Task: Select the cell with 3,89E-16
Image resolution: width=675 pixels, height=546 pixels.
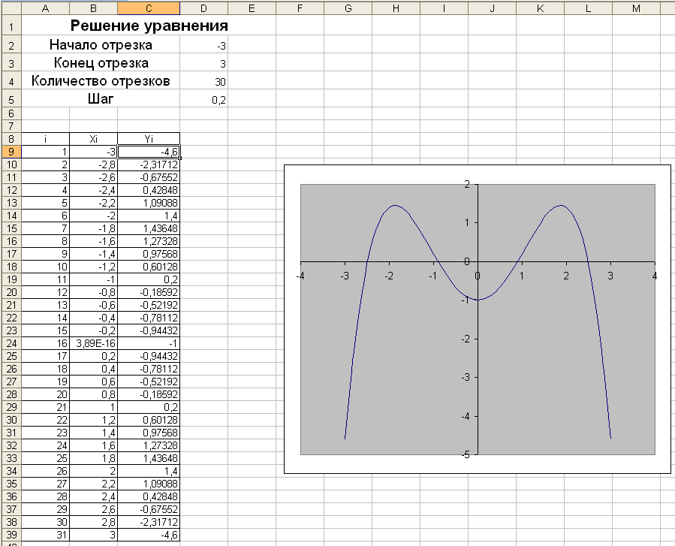Action: pos(93,343)
